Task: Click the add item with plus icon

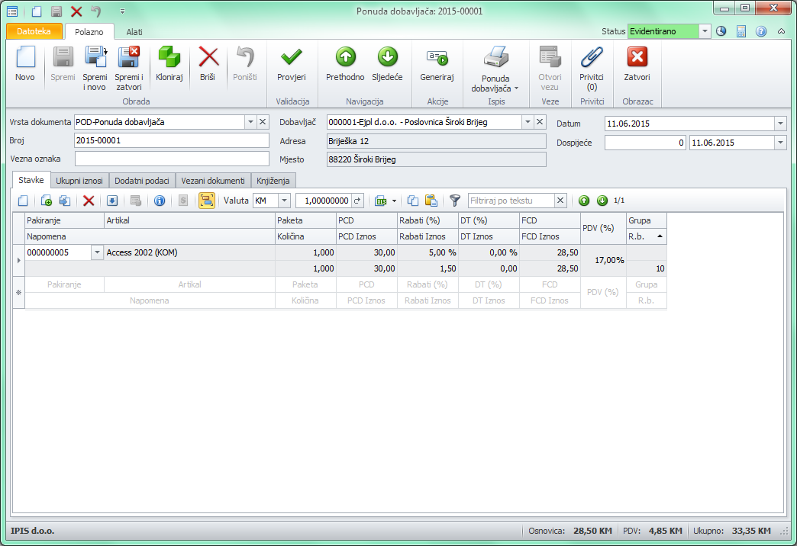Action: (x=47, y=201)
